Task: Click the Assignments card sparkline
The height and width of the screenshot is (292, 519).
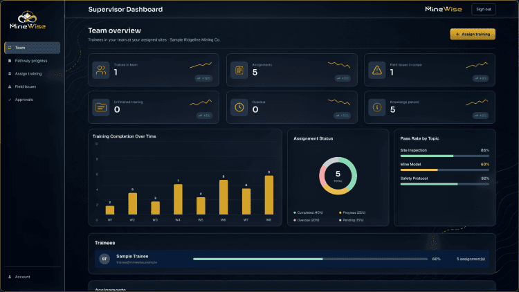Action: click(339, 64)
